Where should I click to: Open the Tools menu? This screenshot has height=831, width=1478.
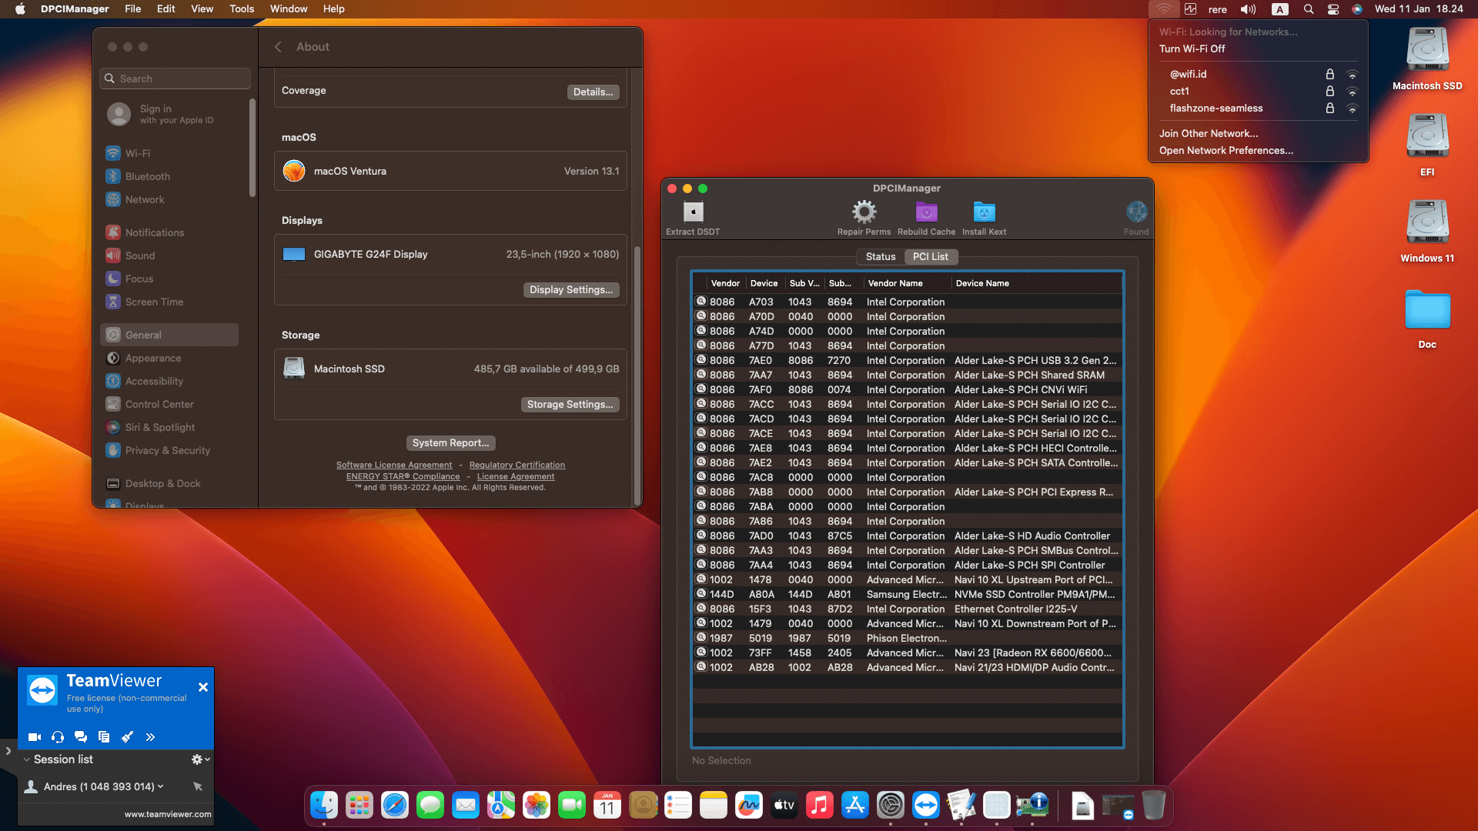[x=241, y=8]
